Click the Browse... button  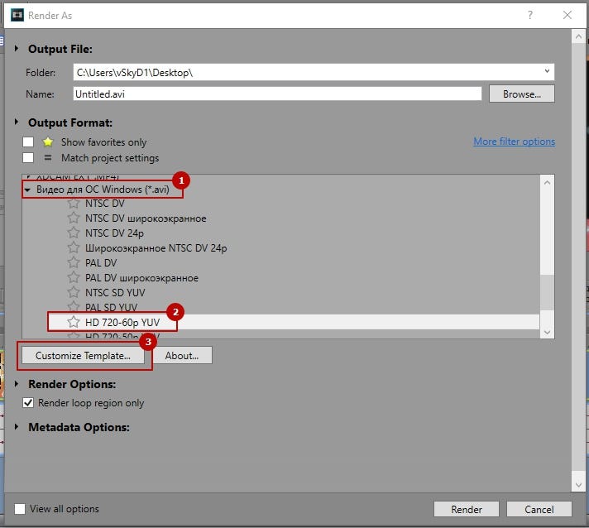[521, 94]
